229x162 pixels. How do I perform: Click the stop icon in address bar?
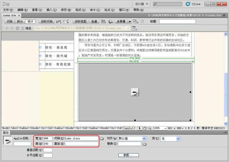[17, 28]
